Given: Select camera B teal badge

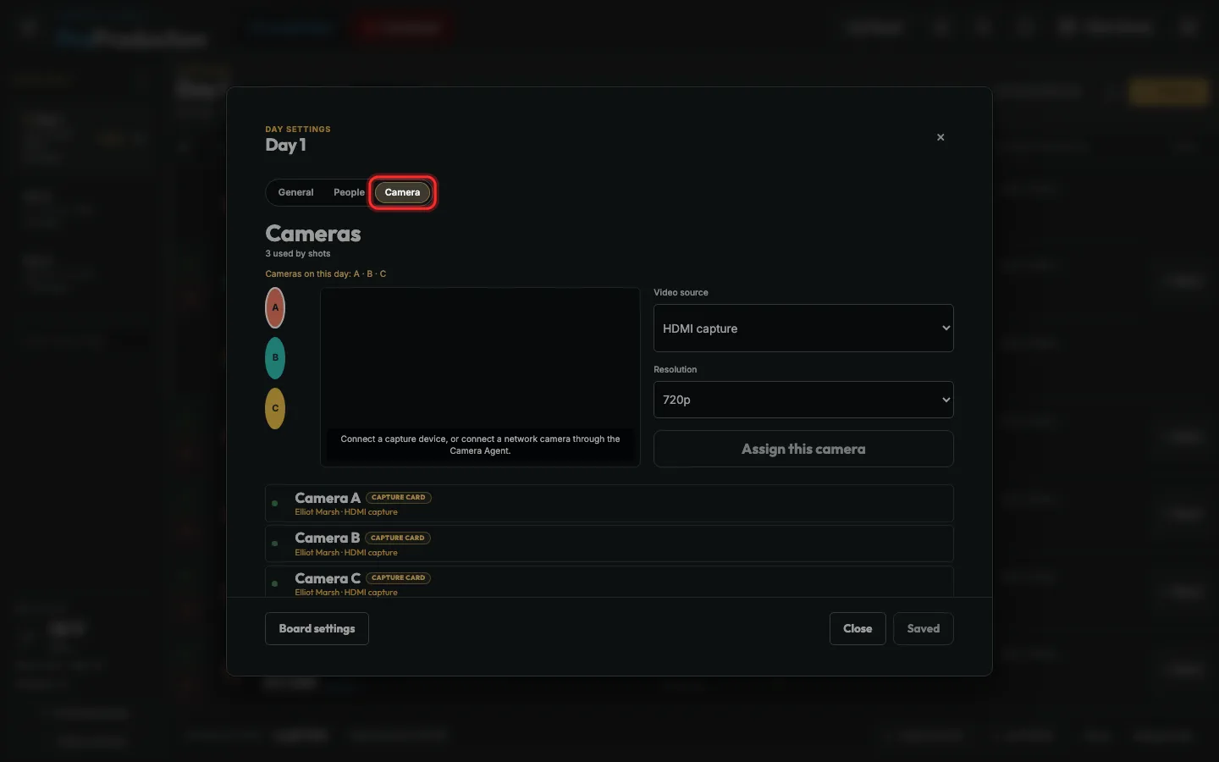Looking at the screenshot, I should click(x=275, y=358).
